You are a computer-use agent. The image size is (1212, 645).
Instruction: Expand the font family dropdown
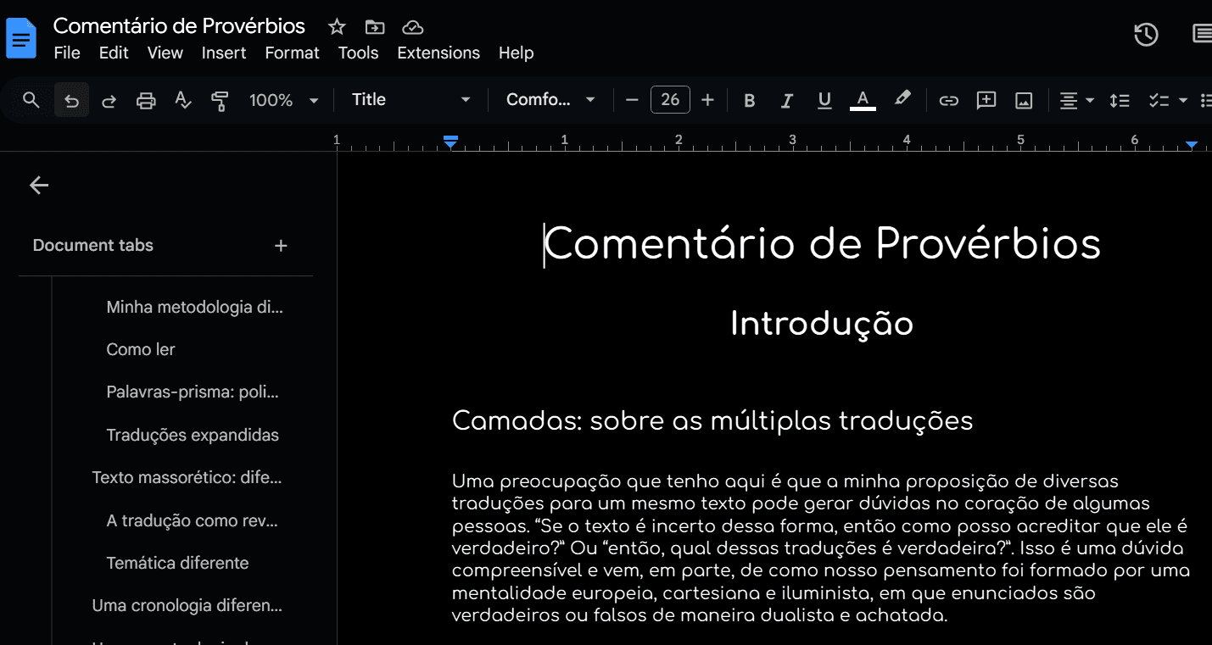point(550,100)
